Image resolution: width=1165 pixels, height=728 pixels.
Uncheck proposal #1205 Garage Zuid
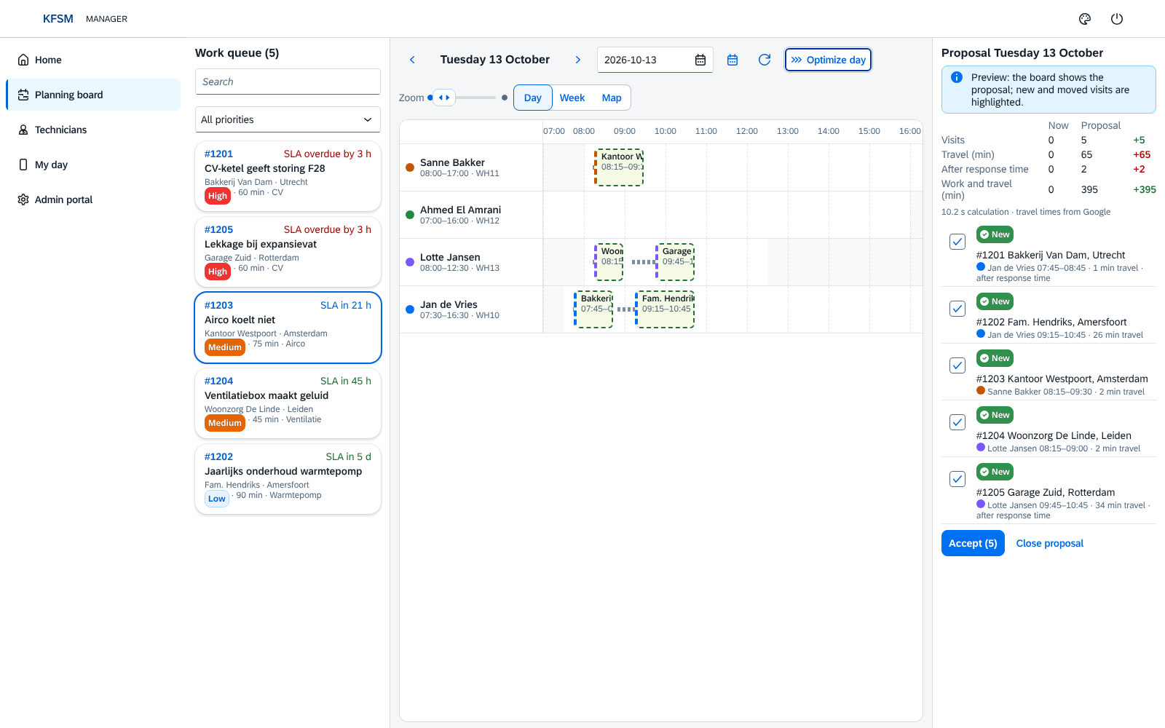coord(957,479)
